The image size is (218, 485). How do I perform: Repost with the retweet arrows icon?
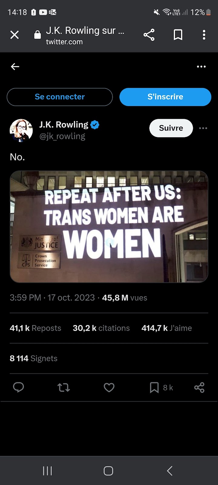[x=64, y=387]
